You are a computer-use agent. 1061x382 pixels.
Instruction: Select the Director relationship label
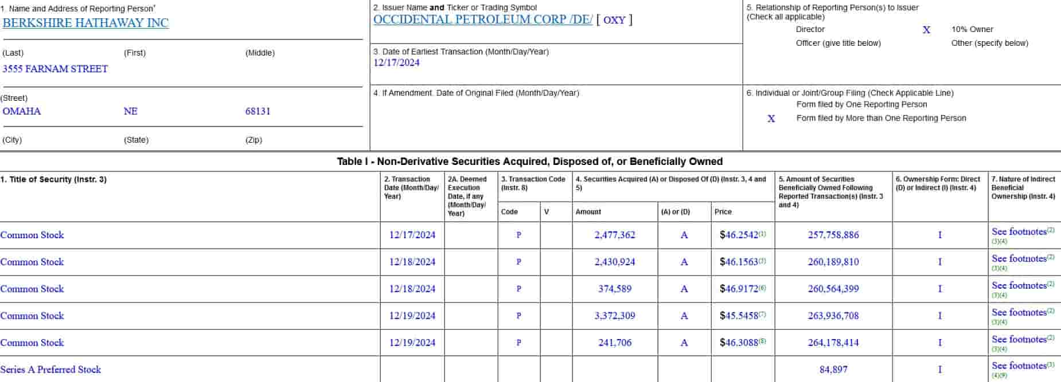coord(810,29)
